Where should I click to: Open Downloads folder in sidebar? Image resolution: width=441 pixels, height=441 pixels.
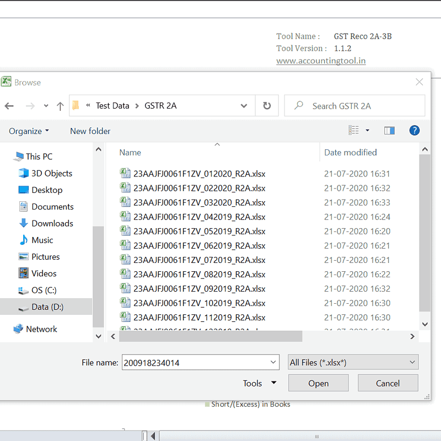(52, 223)
